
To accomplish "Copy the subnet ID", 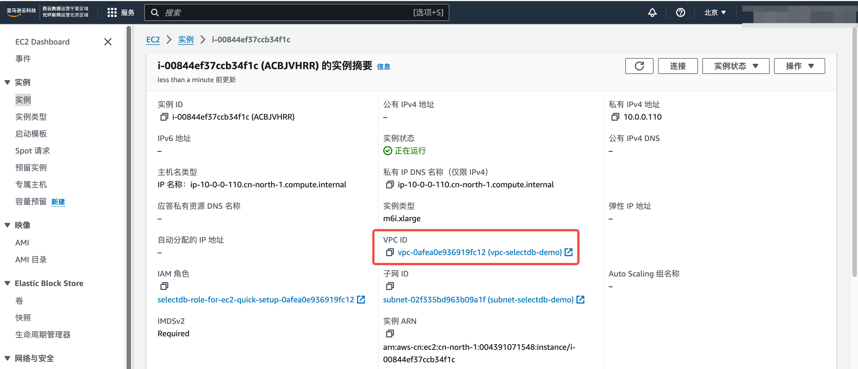I will (389, 286).
